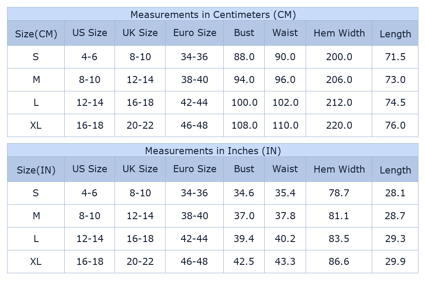Viewport: 425px width, 282px height.
Task: Click the 34.6 bust value
Action: coord(244,193)
